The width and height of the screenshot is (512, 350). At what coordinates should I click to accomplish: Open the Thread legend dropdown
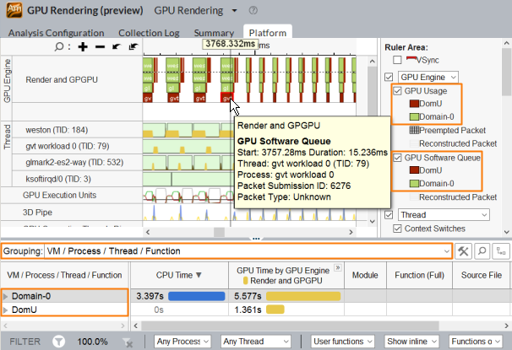tap(444, 215)
